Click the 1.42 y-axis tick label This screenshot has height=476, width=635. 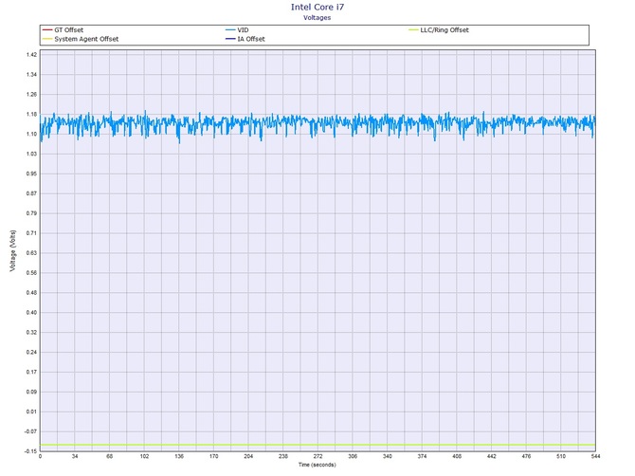pos(32,55)
